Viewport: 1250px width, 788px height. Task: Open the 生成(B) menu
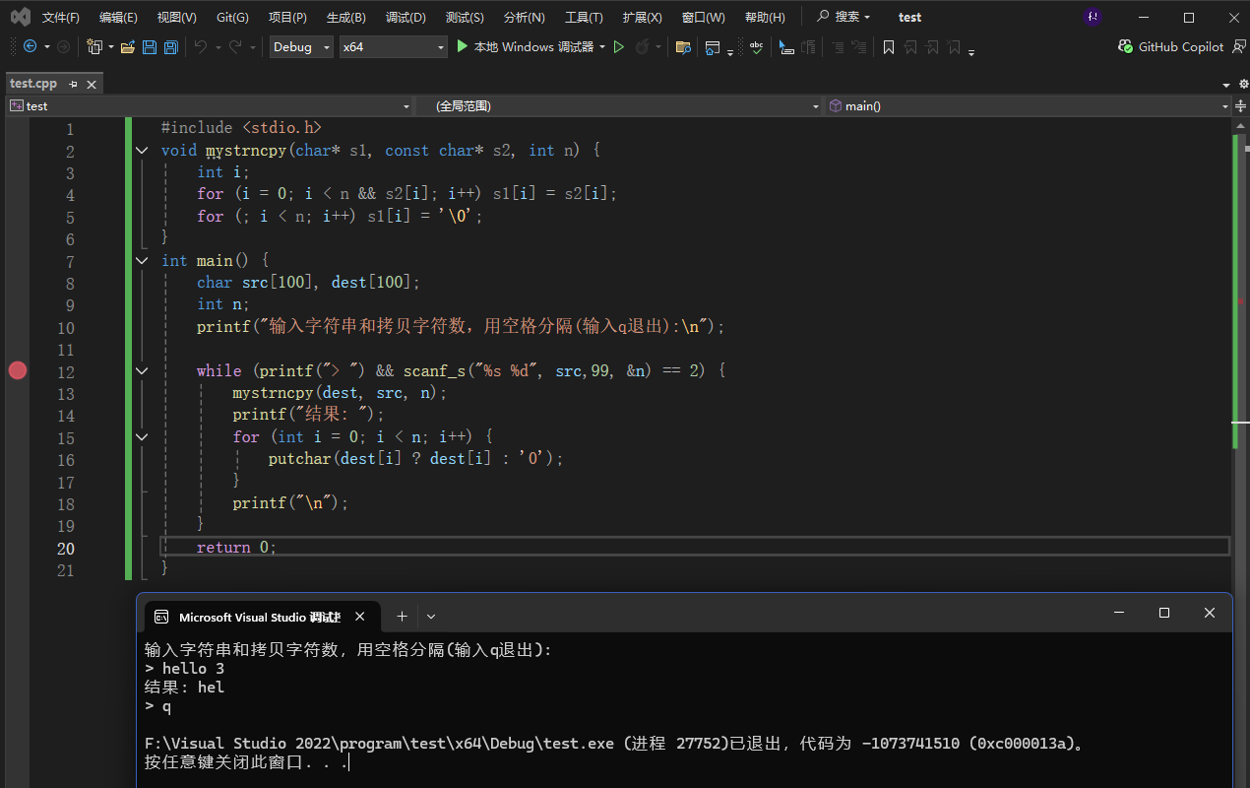[346, 17]
